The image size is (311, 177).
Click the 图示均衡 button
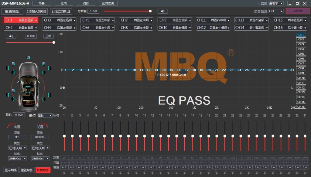coord(11,170)
